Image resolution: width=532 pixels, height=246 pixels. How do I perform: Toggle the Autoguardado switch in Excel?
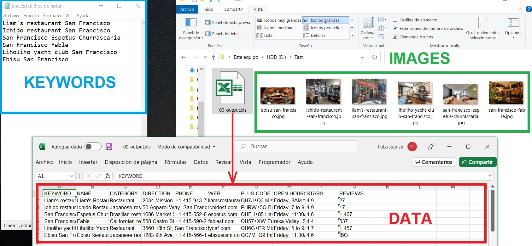pos(93,147)
